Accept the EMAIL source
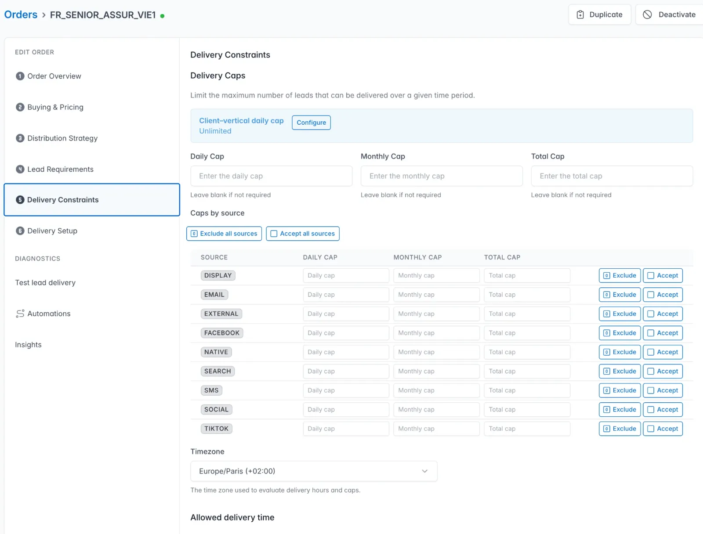 click(x=663, y=295)
